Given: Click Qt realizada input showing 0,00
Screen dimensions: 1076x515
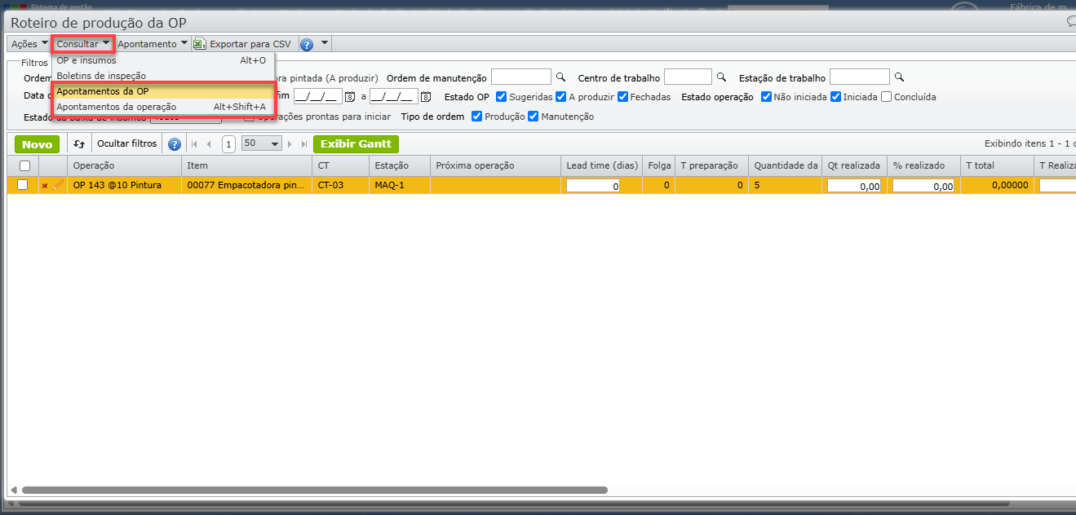Looking at the screenshot, I should click(x=853, y=186).
